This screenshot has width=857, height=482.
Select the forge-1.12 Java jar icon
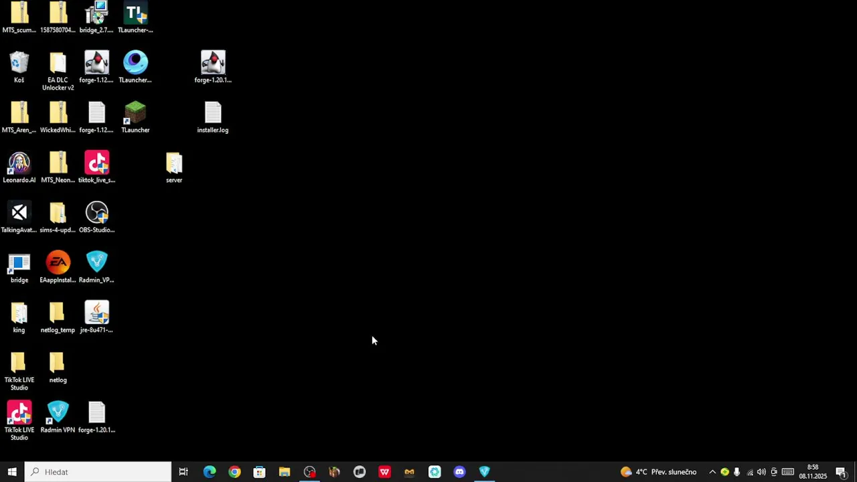click(96, 62)
